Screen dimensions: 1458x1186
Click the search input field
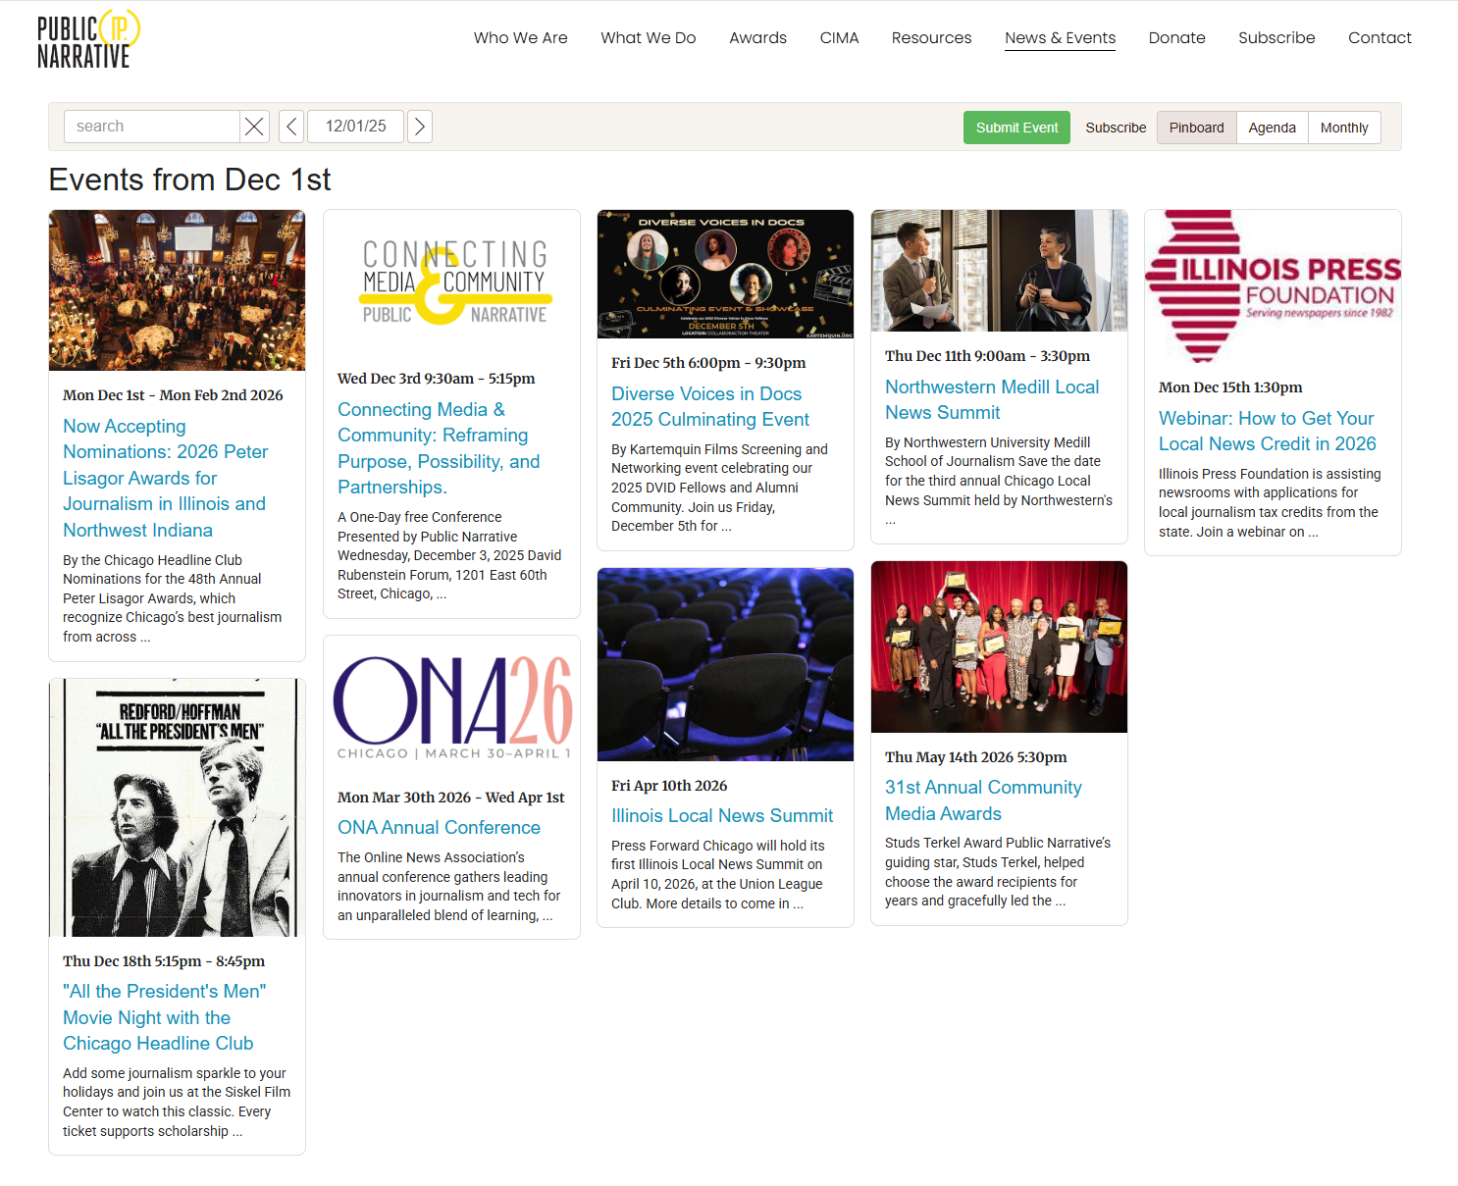tap(152, 127)
